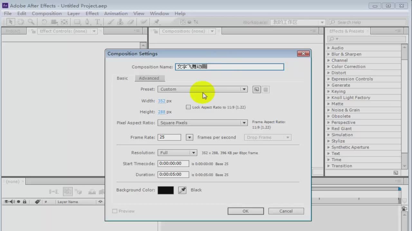Select the Puppet Pin tool

click(x=157, y=22)
